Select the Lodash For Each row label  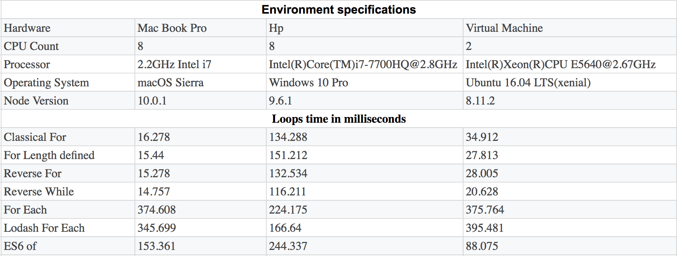(68, 228)
